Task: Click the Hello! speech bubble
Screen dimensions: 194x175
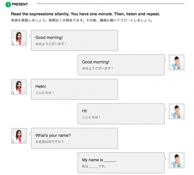Action: coord(74,89)
